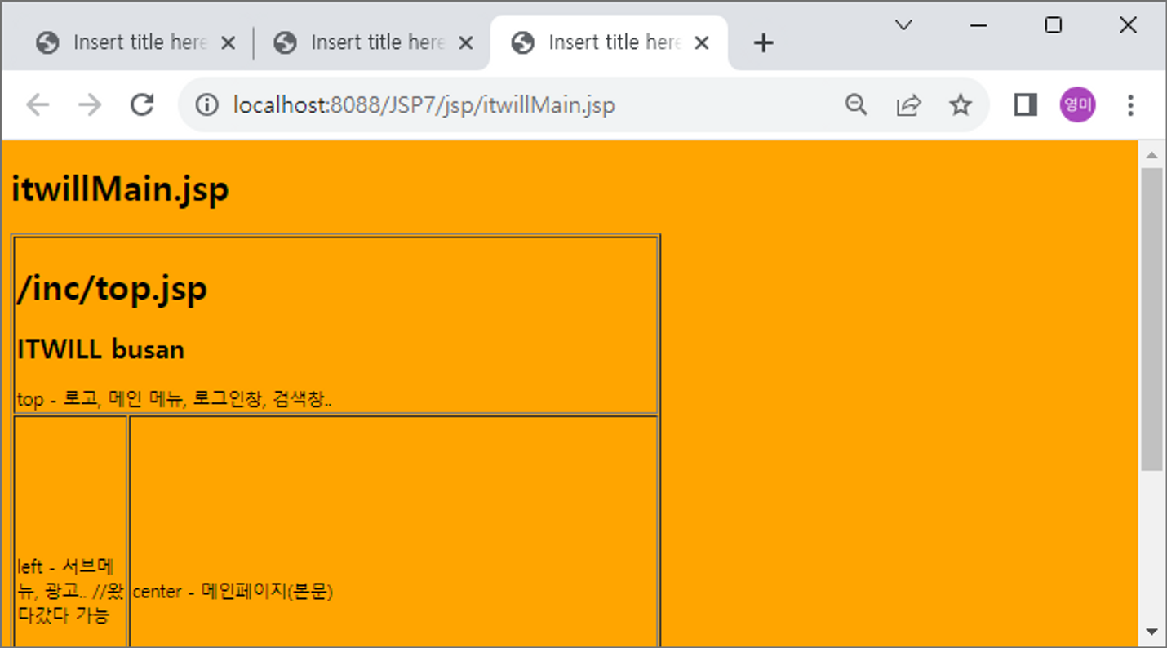Click the itwillMain.jsp heading
The height and width of the screenshot is (648, 1167).
120,189
